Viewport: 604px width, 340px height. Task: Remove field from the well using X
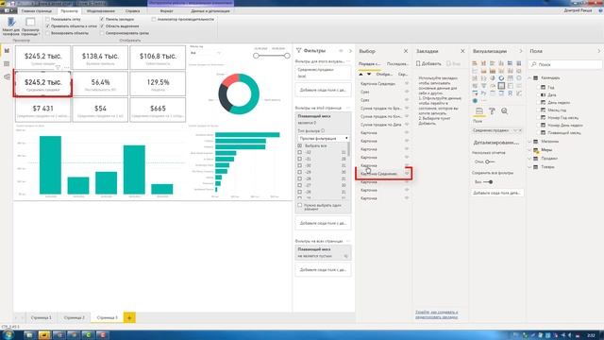pyautogui.click(x=520, y=130)
